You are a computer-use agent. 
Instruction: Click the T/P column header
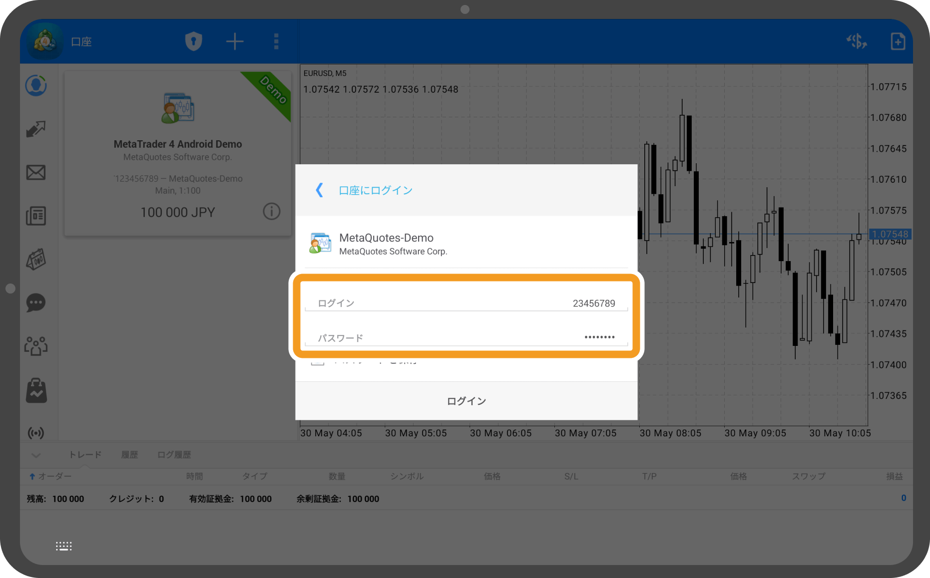(649, 476)
